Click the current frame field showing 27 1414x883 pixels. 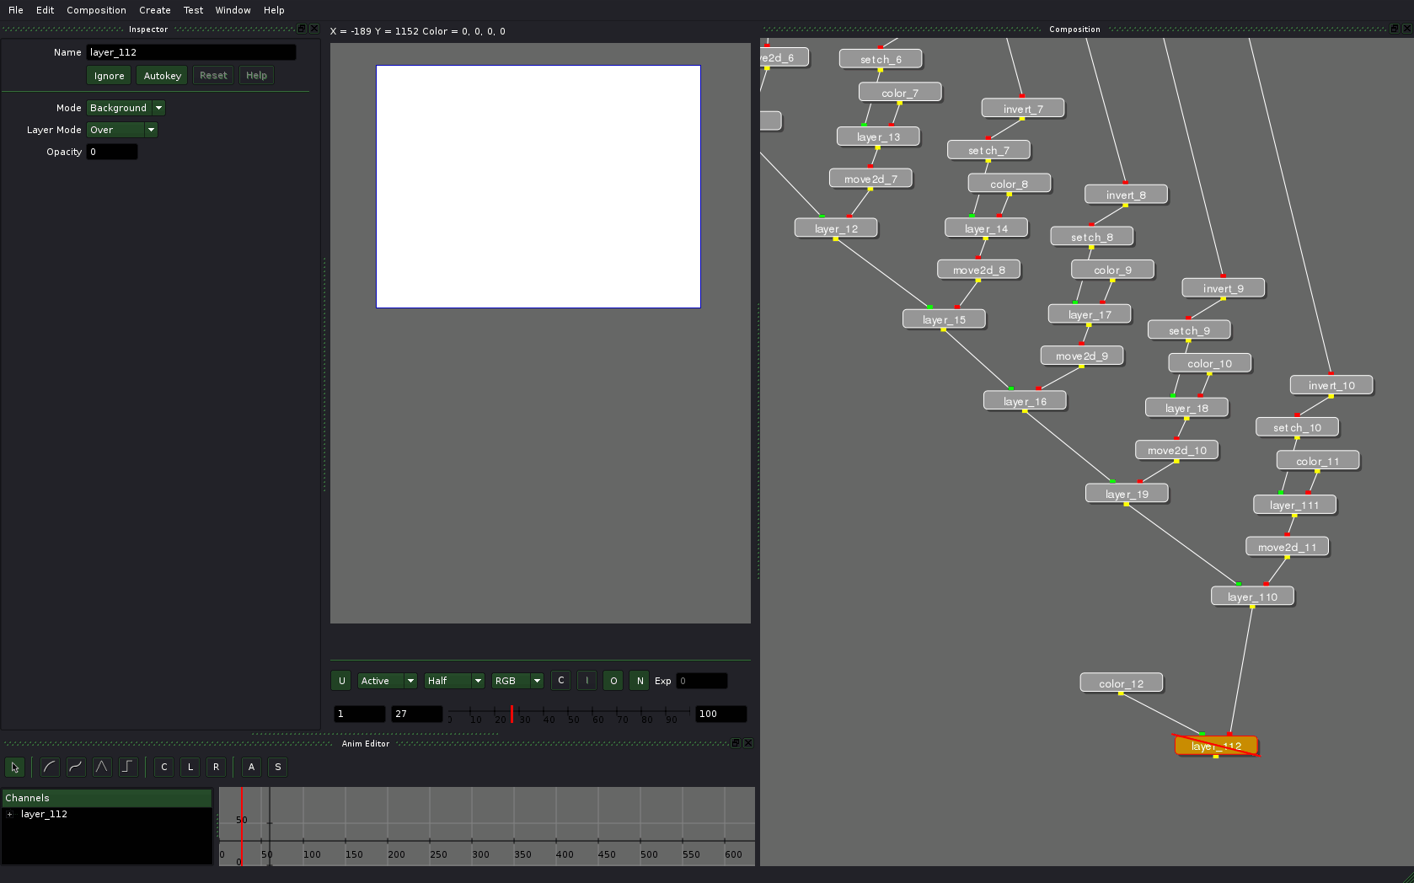coord(417,714)
